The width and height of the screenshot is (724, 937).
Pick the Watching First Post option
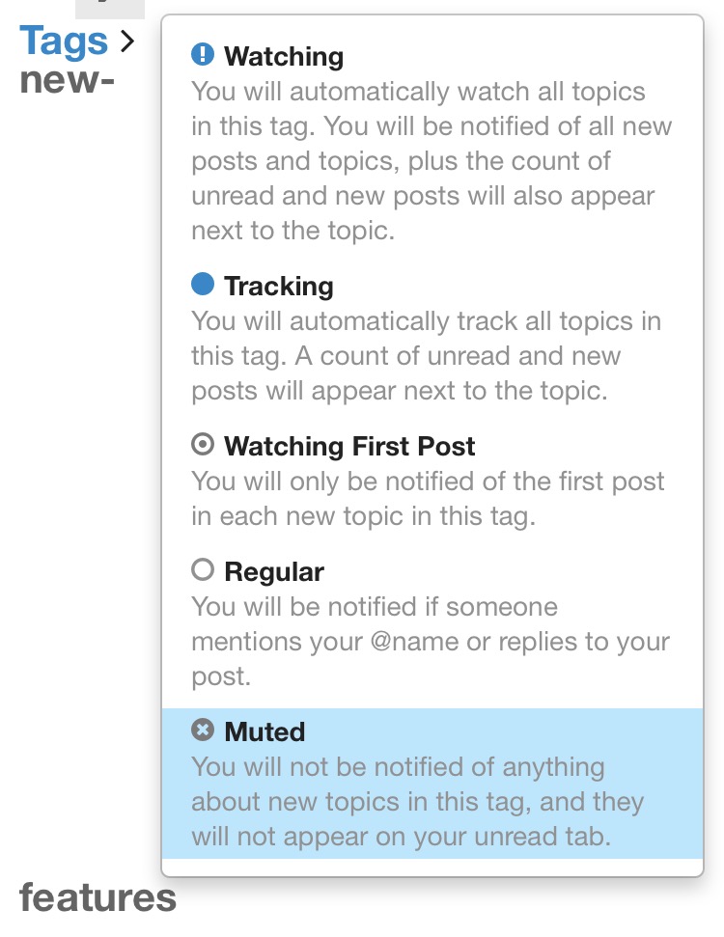pos(349,446)
